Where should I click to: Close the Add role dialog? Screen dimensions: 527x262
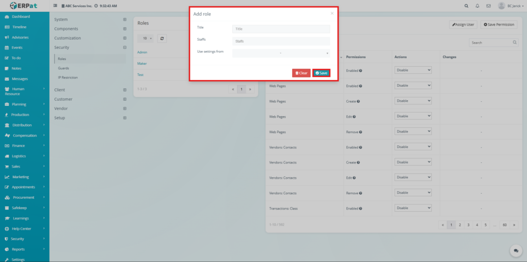pos(332,13)
